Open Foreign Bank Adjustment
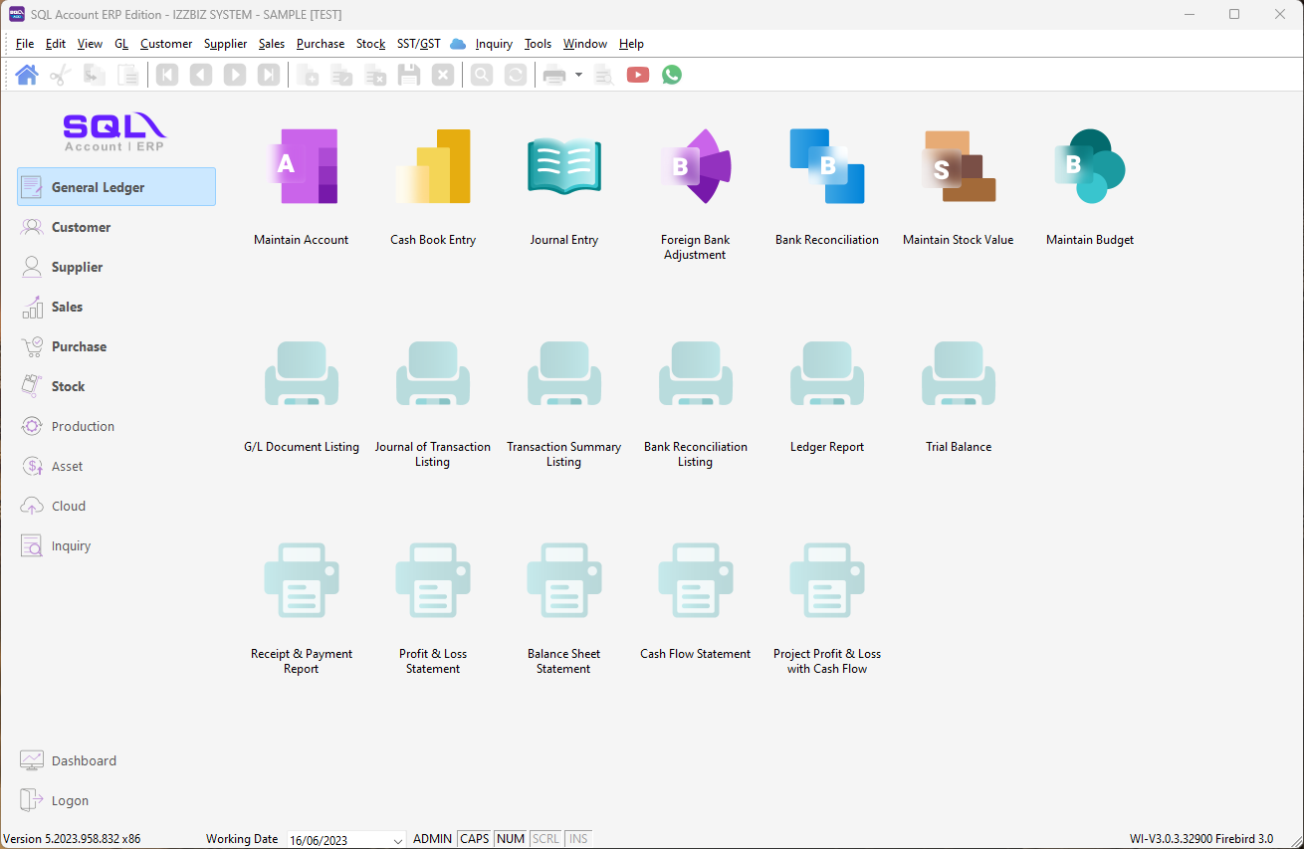Viewport: 1304px width, 849px height. [696, 194]
